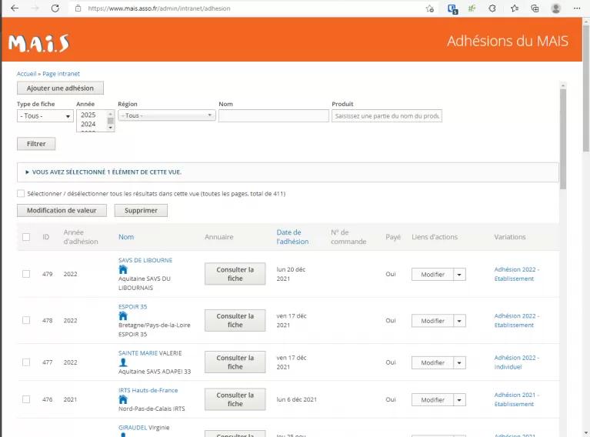Open ESPOIR 35 name link
Screen dimensions: 590x437
tap(132, 306)
